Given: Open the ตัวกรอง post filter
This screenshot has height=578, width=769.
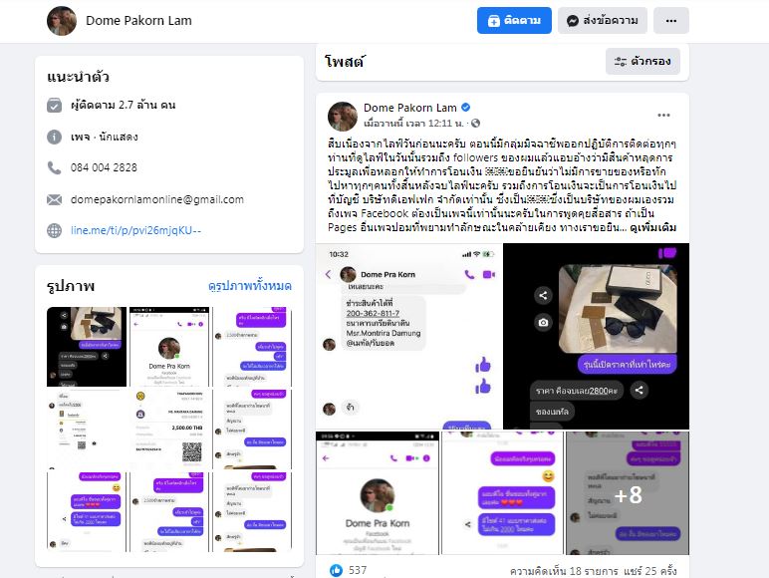Looking at the screenshot, I should (x=642, y=62).
